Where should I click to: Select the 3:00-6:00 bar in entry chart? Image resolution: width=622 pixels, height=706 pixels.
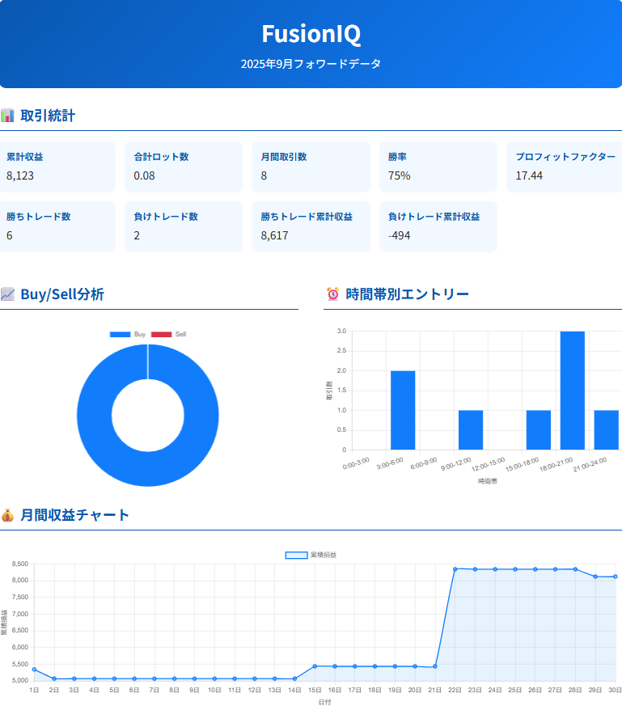coord(403,410)
